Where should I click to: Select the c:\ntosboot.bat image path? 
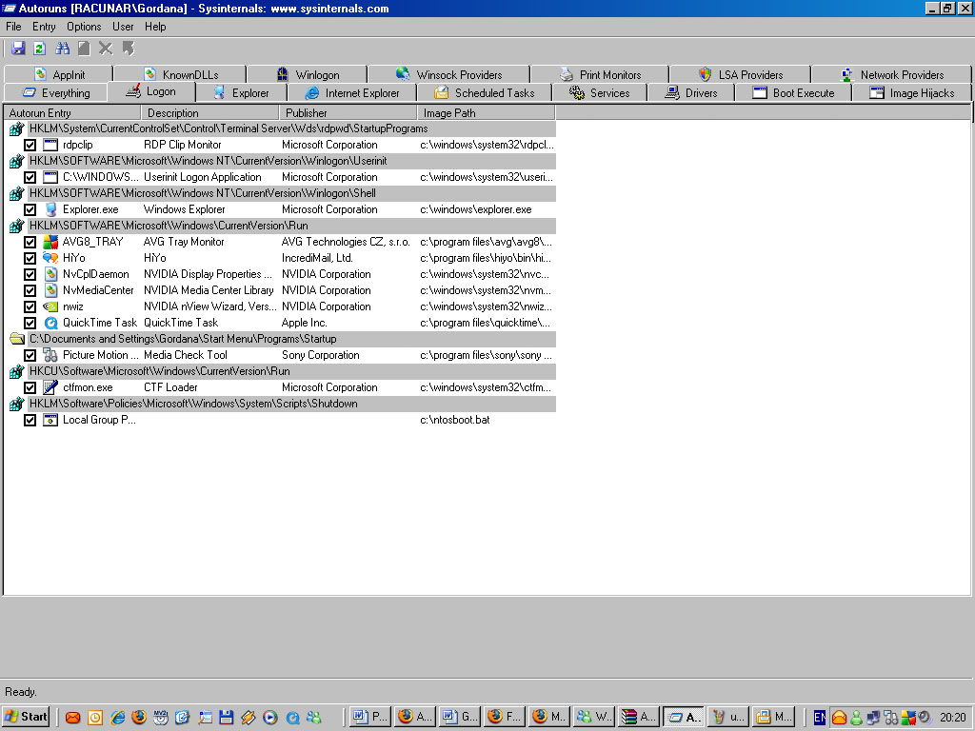click(x=455, y=420)
